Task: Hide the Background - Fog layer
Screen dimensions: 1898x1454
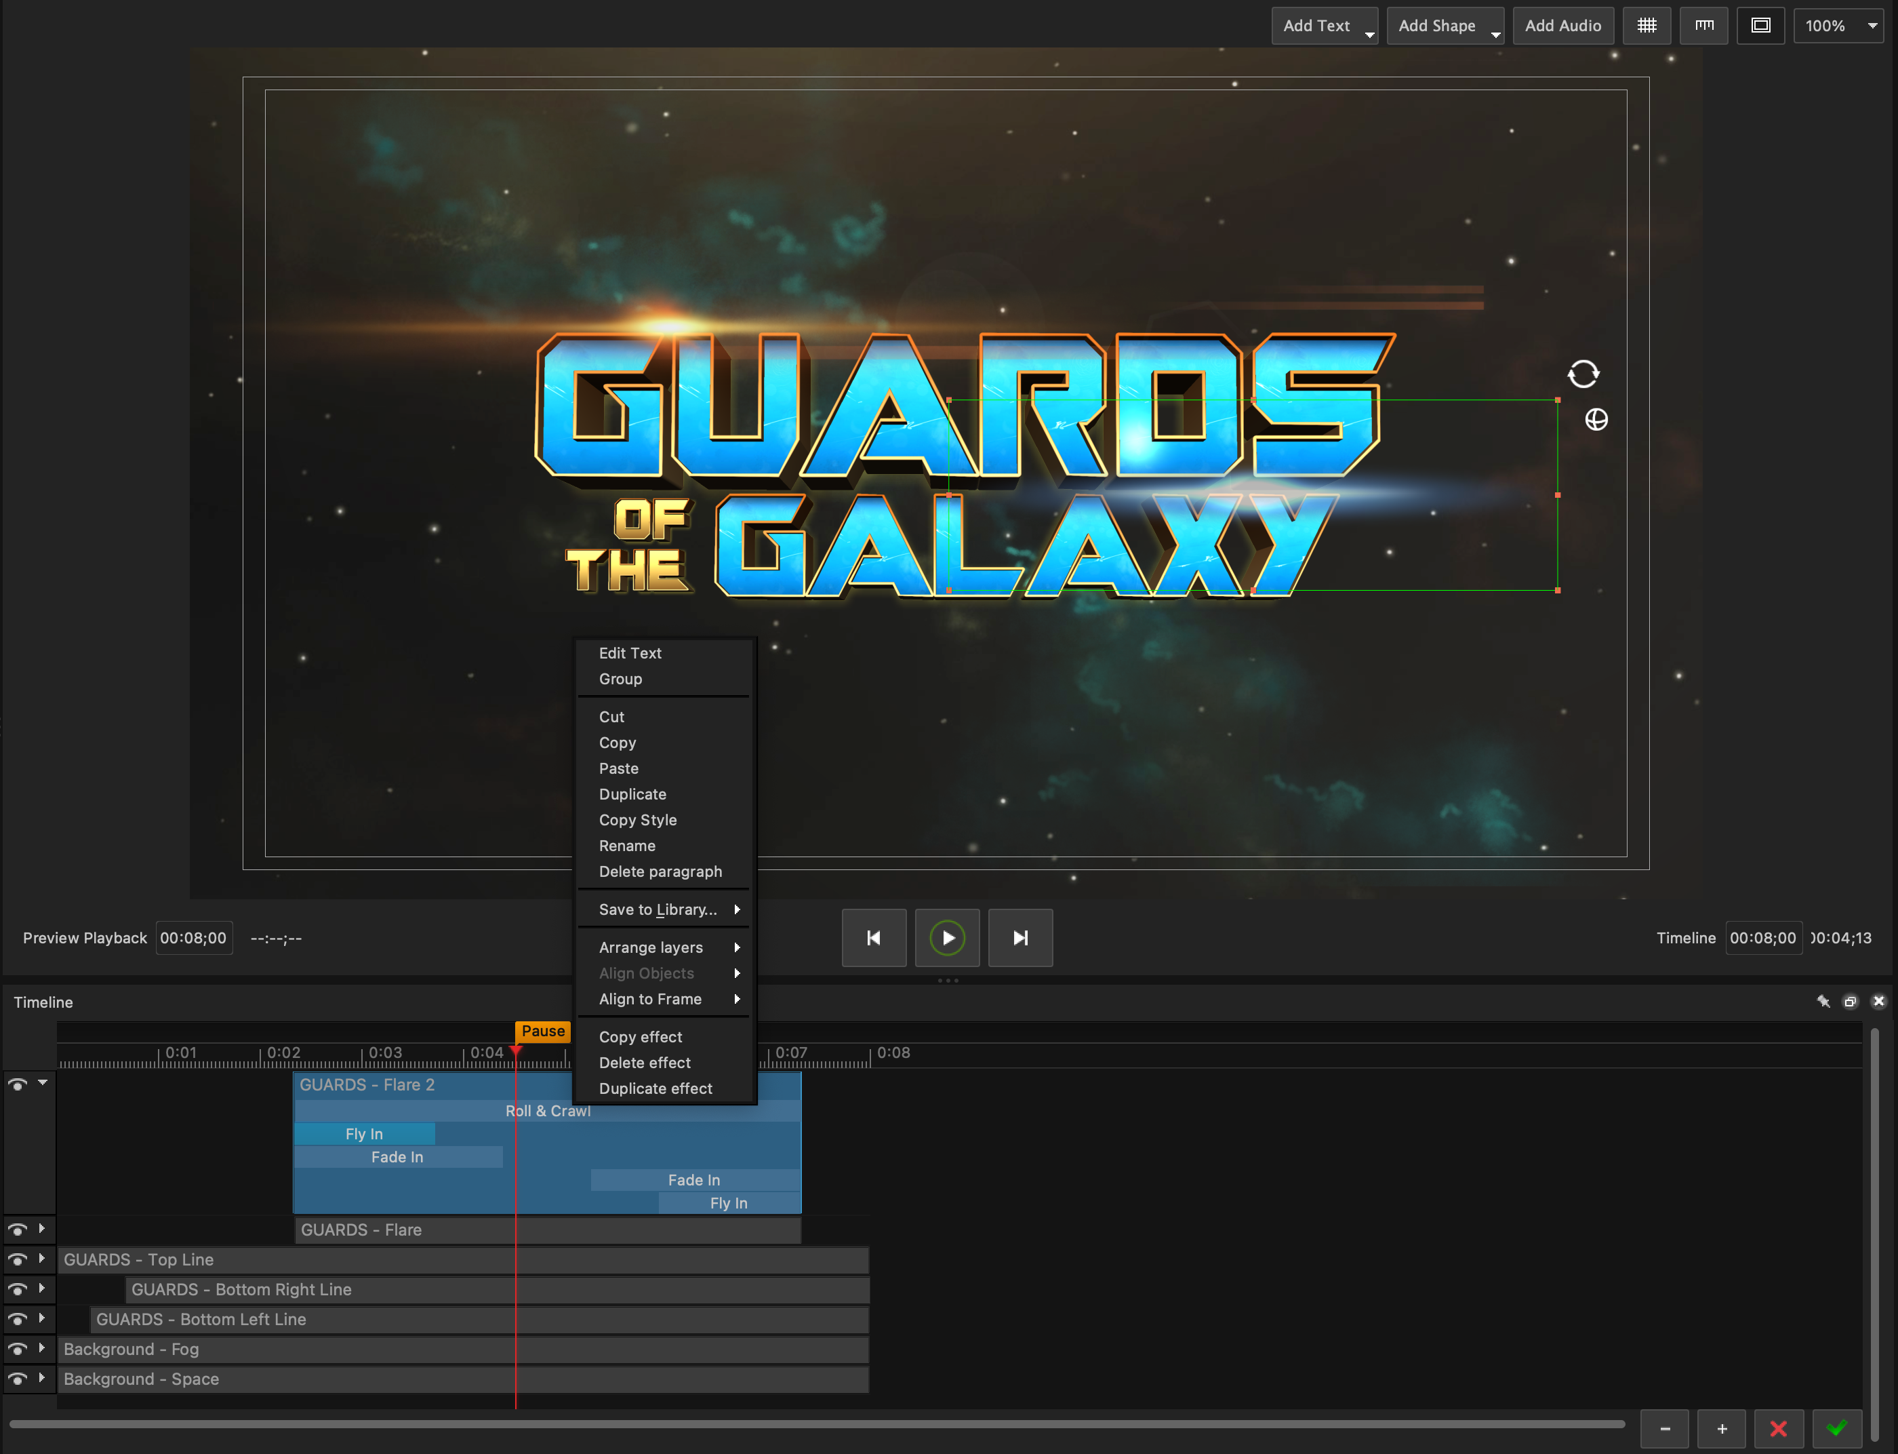Action: pyautogui.click(x=18, y=1348)
